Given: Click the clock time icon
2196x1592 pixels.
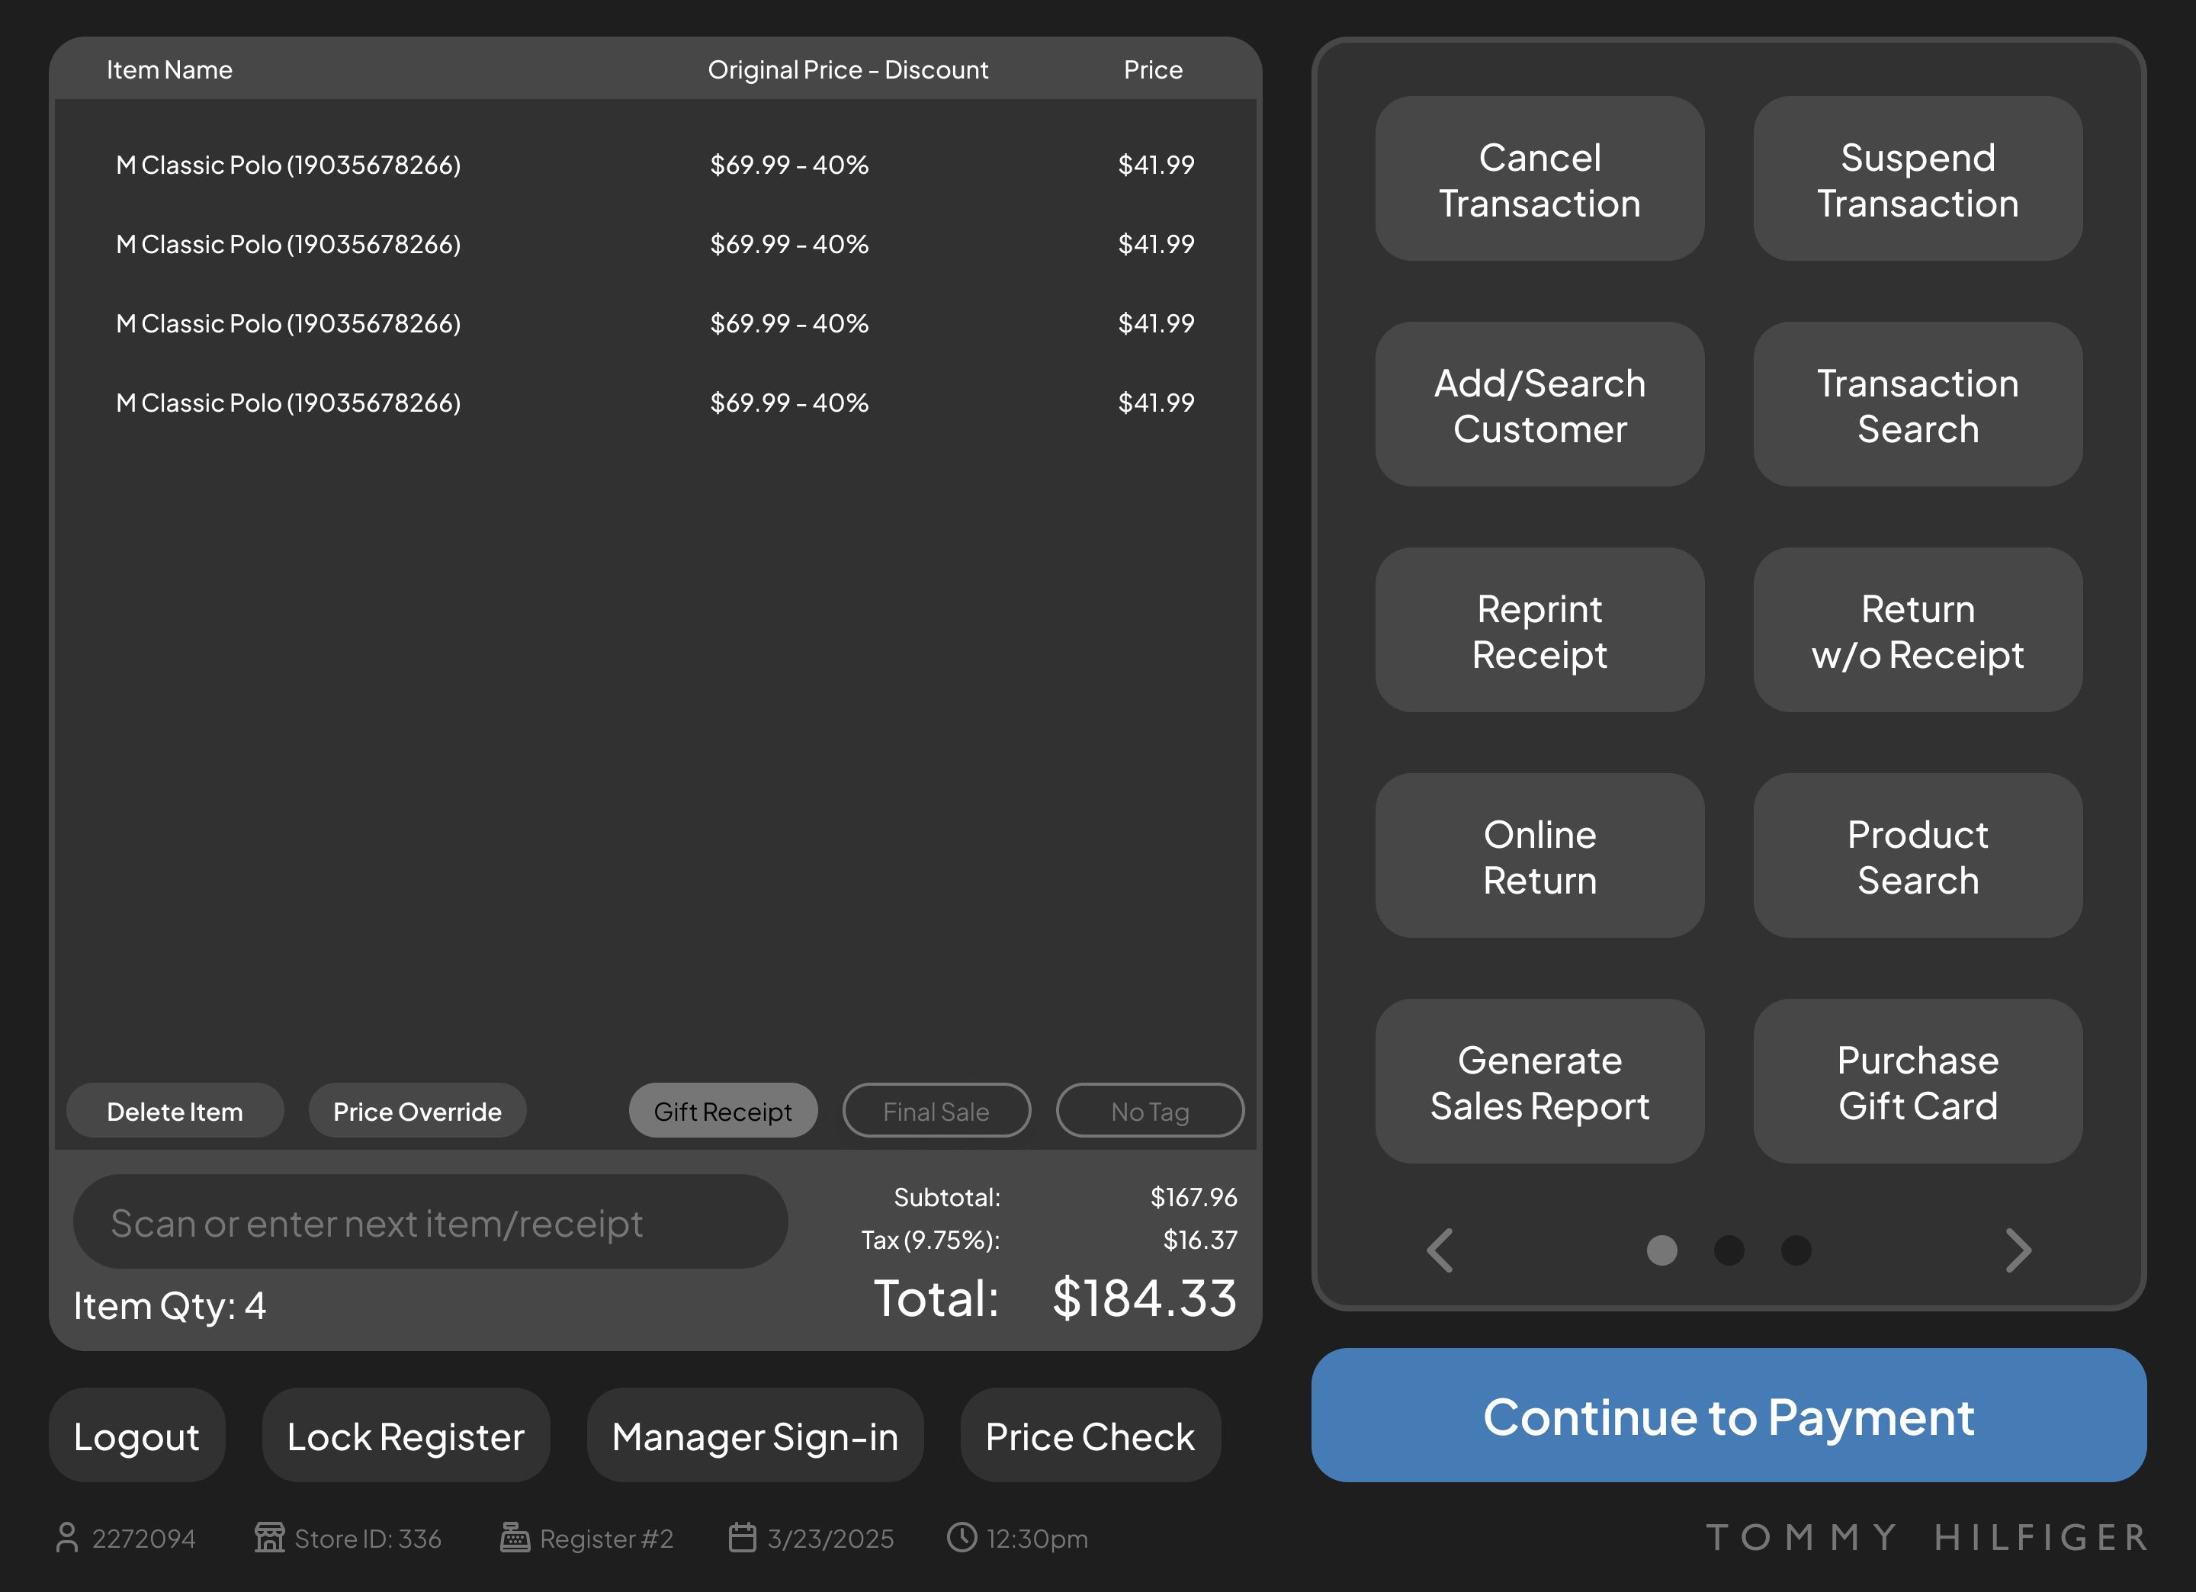Looking at the screenshot, I should [962, 1538].
